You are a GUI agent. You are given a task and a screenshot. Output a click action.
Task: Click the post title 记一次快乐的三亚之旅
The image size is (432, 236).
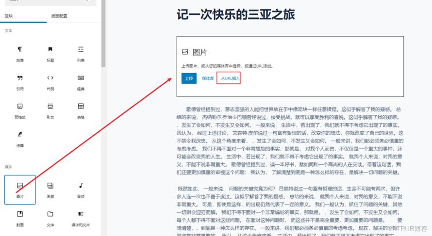[236, 15]
